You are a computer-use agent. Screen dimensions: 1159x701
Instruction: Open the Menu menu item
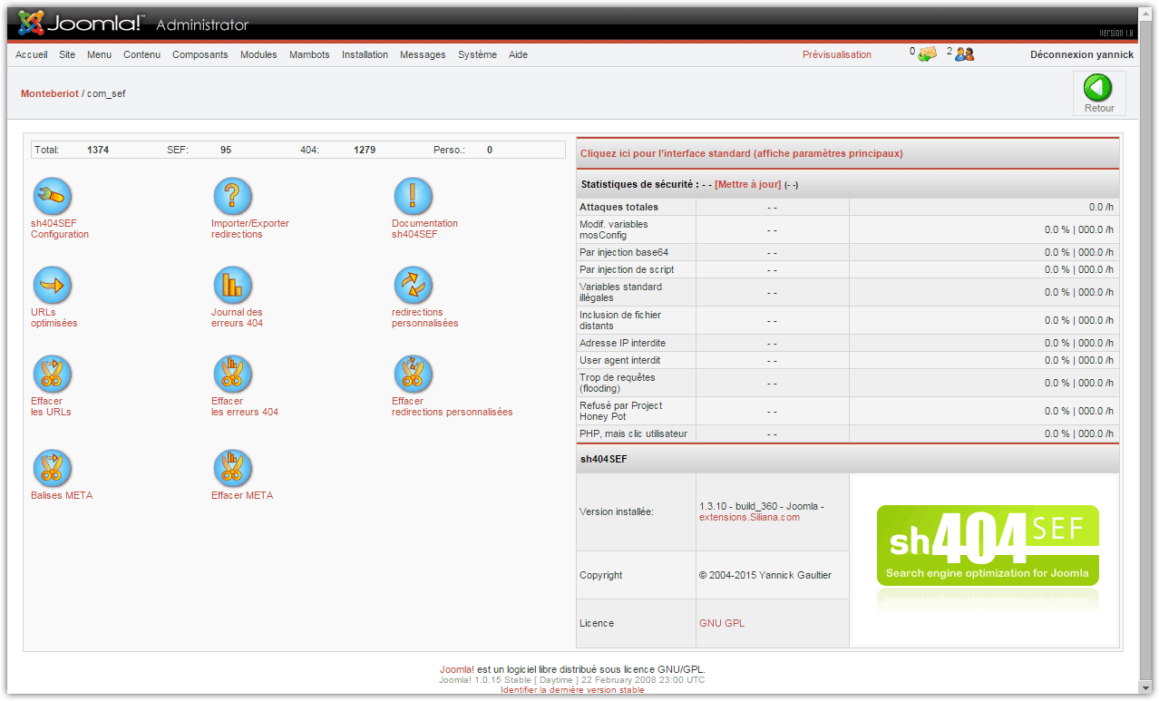[x=100, y=54]
